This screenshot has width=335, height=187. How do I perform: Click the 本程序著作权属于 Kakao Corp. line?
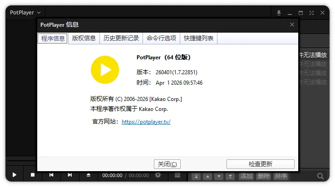(x=129, y=109)
